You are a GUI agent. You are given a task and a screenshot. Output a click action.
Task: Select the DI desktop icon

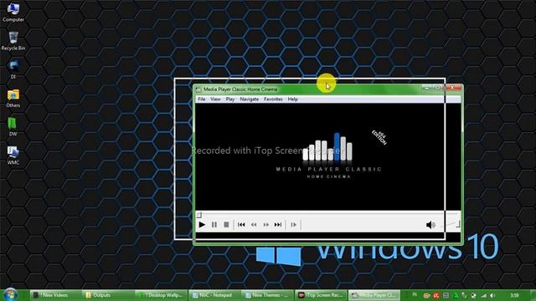[13, 69]
